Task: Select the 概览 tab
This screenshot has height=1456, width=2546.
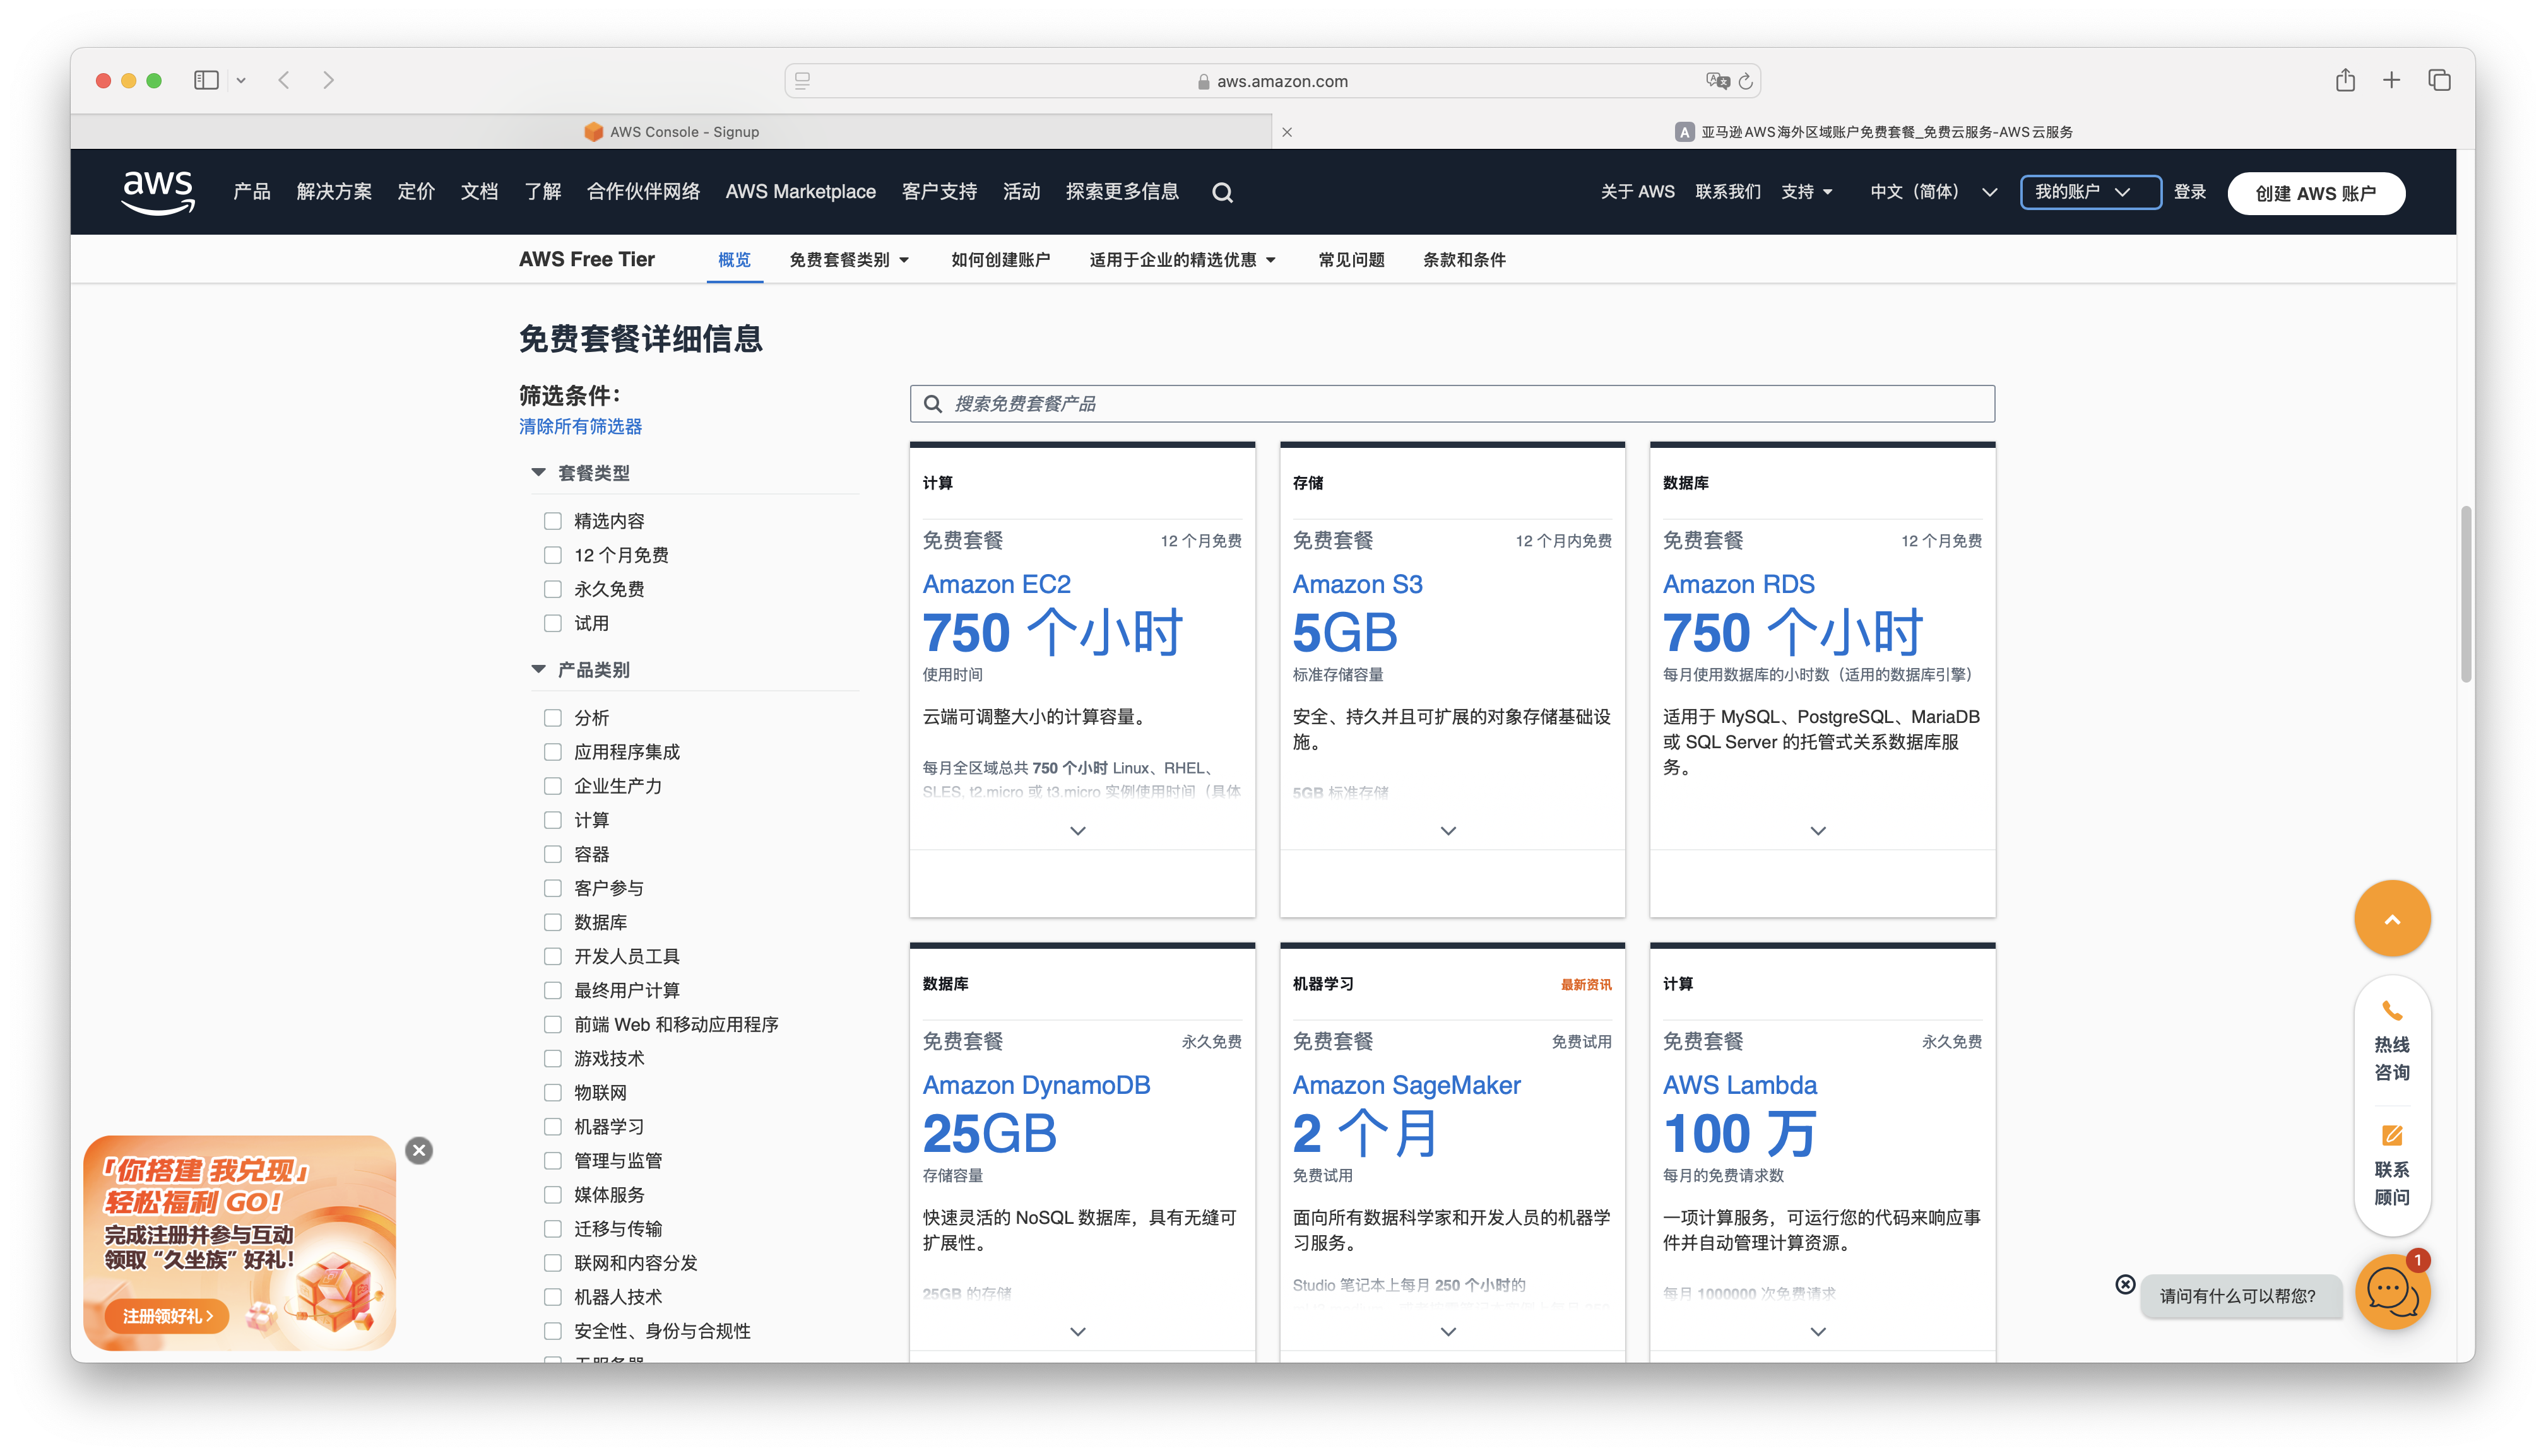Action: [734, 260]
